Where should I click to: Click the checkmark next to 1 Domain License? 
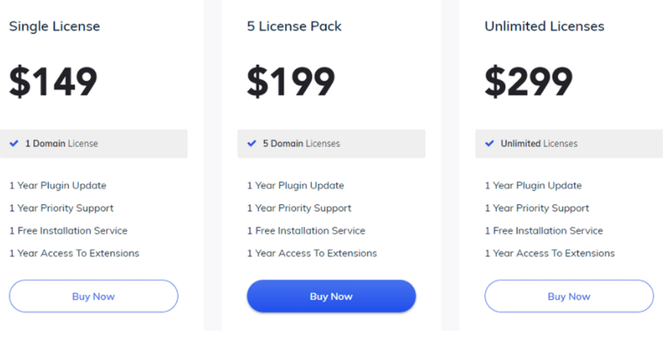pos(14,143)
